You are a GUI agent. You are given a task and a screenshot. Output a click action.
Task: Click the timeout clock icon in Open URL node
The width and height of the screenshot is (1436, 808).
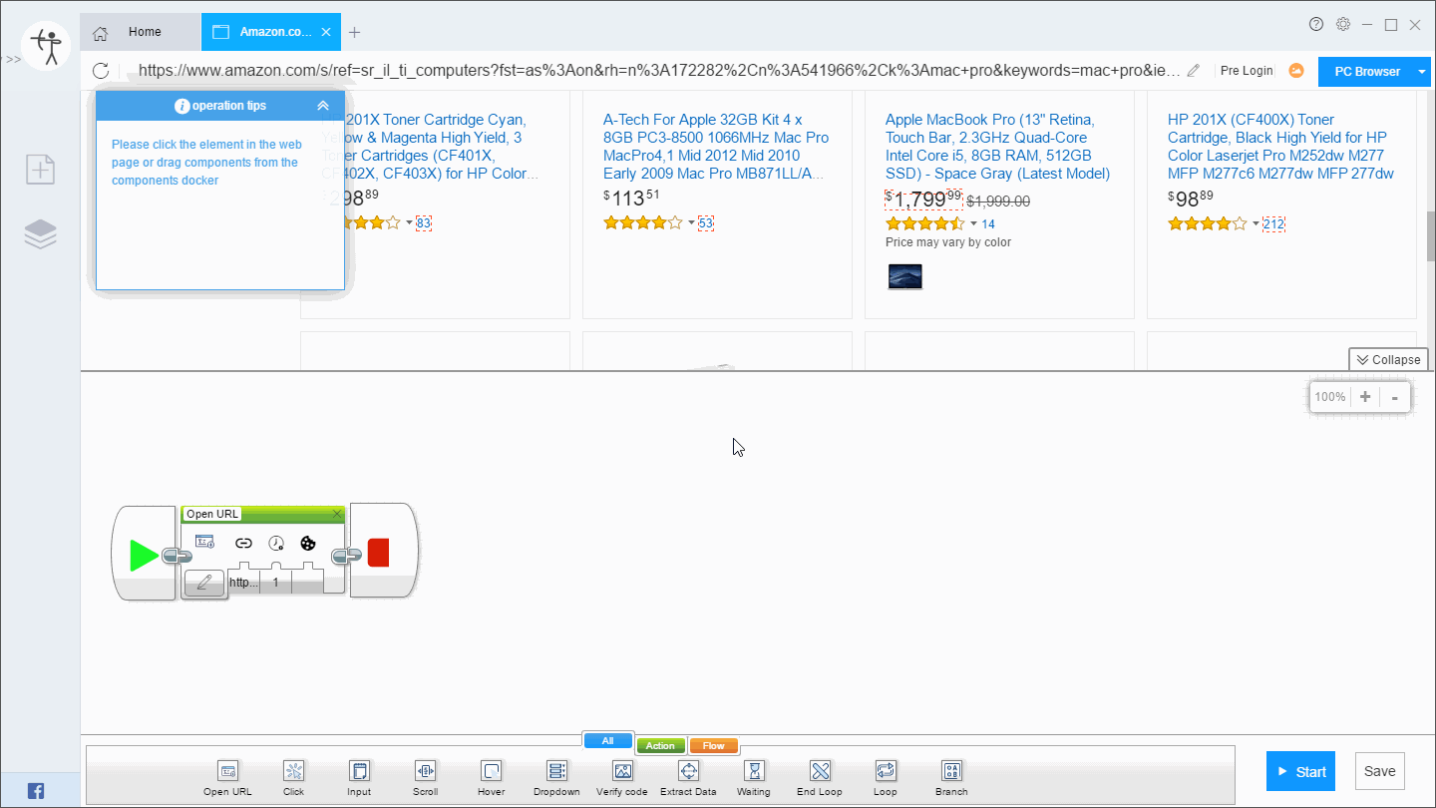click(x=276, y=543)
